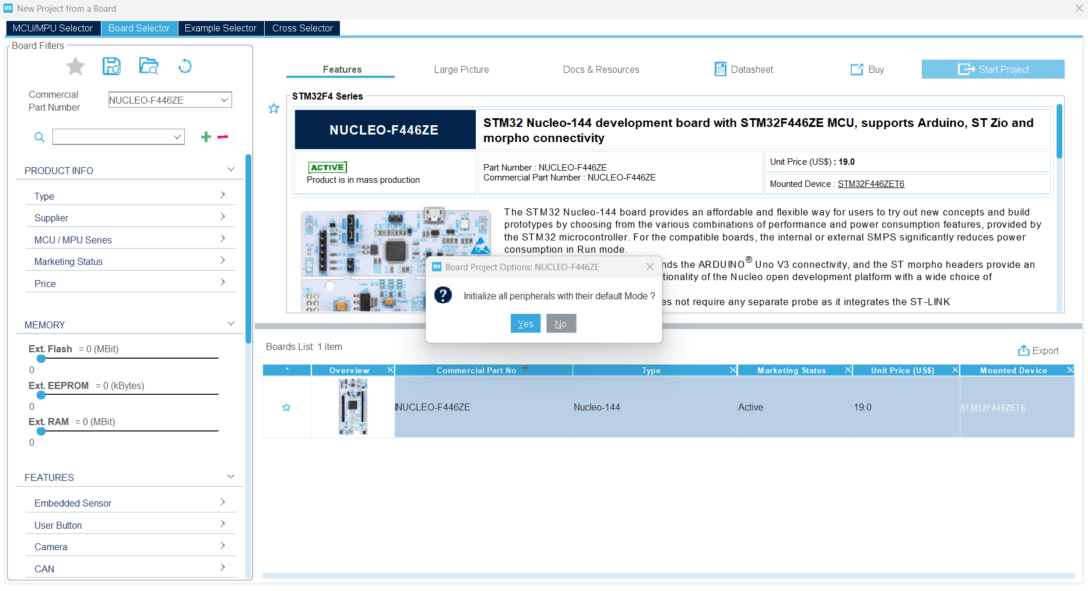This screenshot has width=1088, height=591.
Task: Collapse the MEMORY section
Action: click(x=231, y=324)
